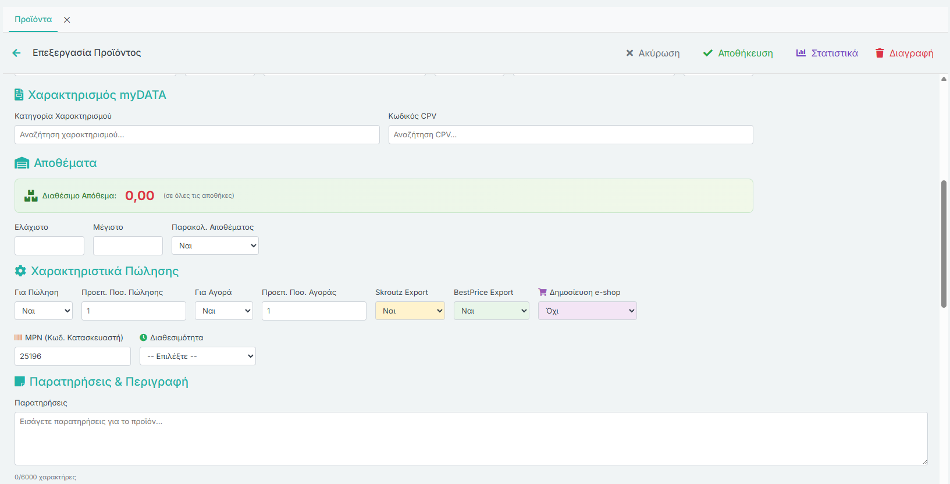Close the Προϊόντα tab
The width and height of the screenshot is (950, 484).
[67, 20]
